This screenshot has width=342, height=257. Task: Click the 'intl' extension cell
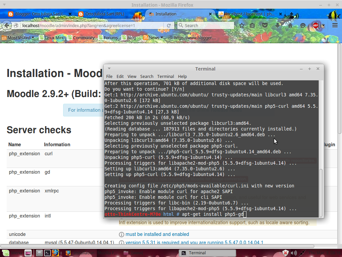47,216
